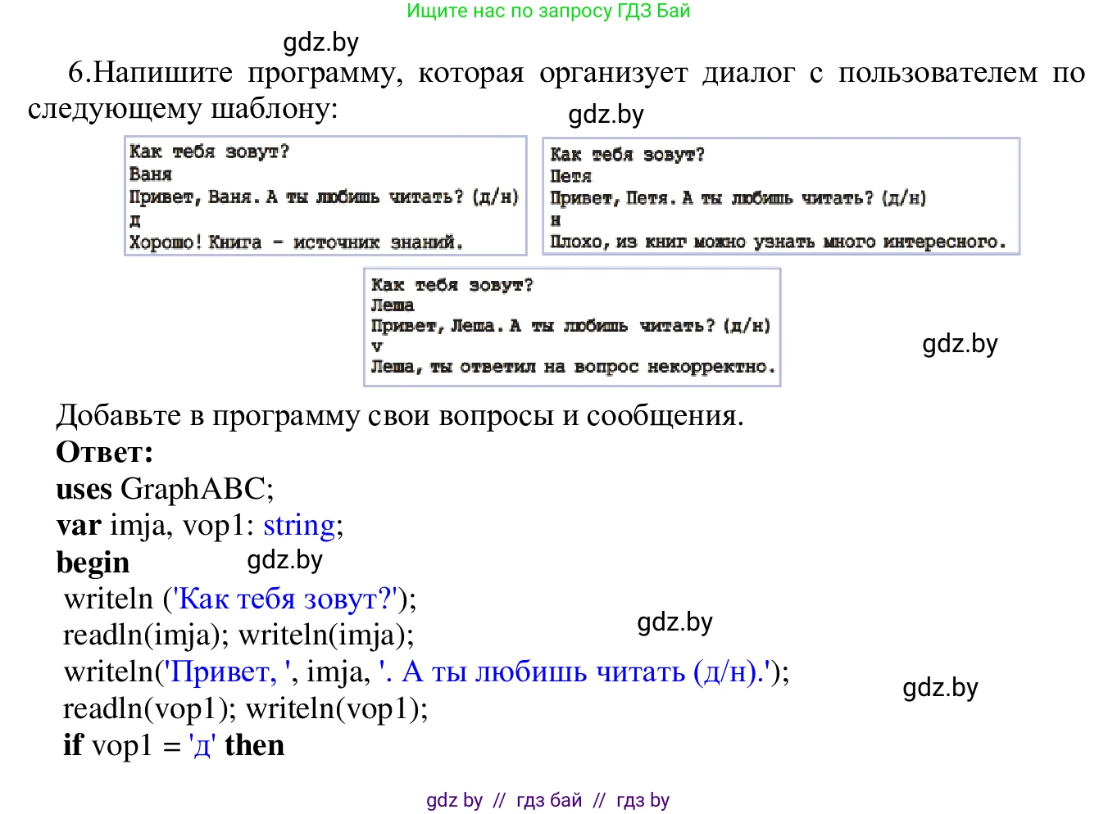Open the Ваня dialog example screenshot
1099x814 pixels.
click(x=325, y=197)
